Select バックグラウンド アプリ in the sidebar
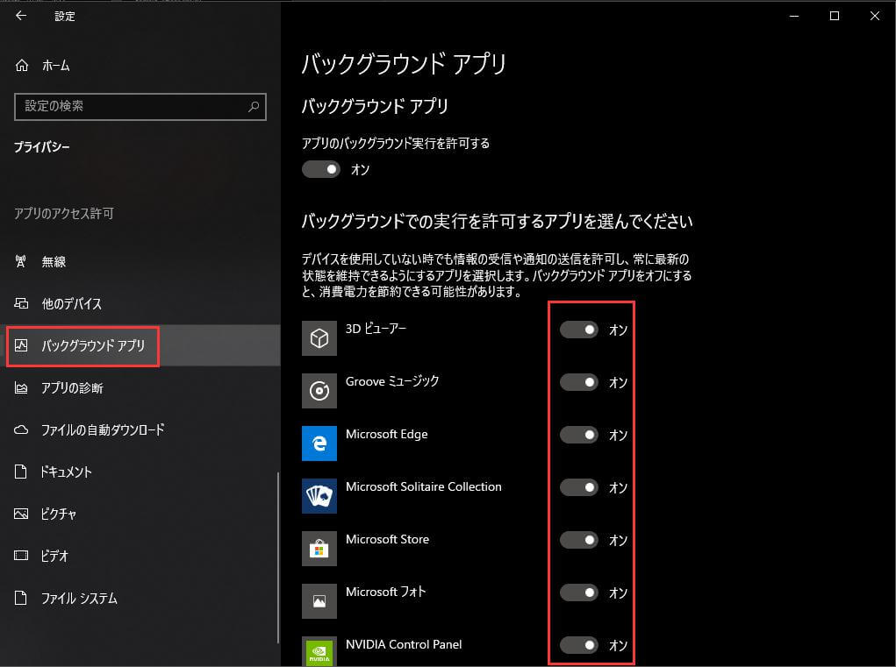 (140, 345)
